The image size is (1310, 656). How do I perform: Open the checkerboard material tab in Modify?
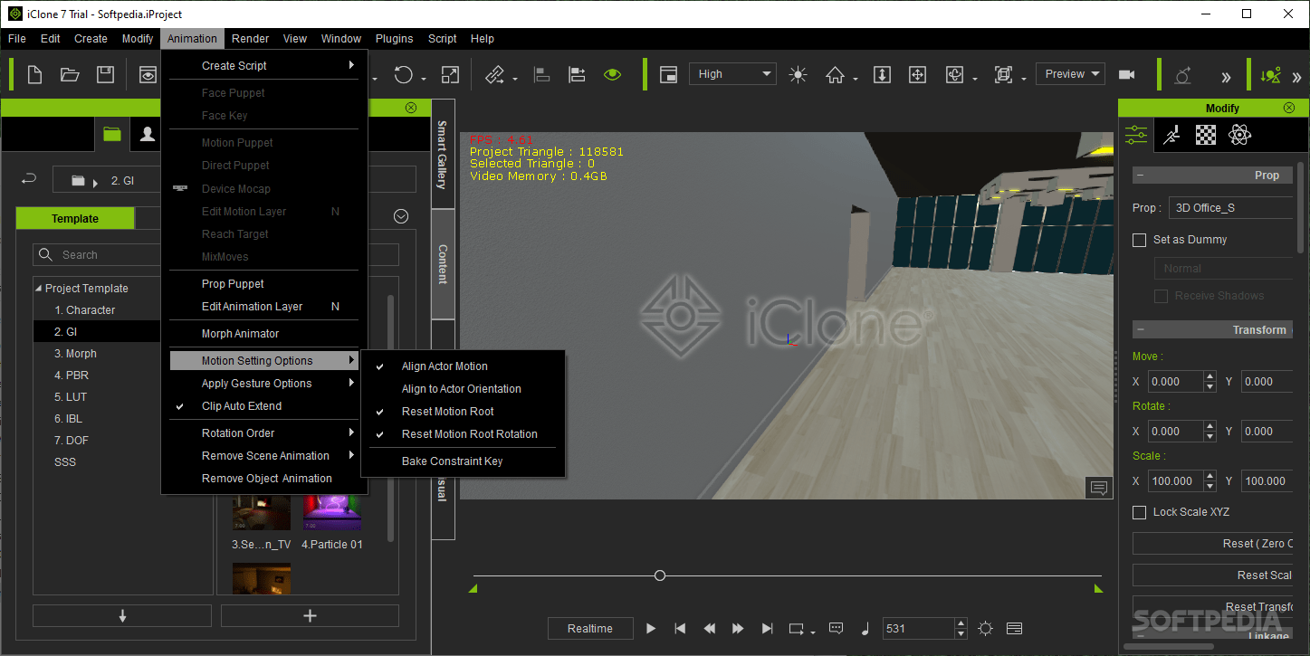tap(1206, 135)
